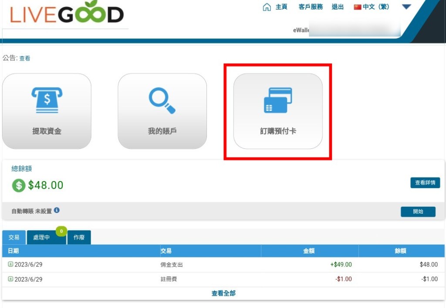Open the blue header dropdown arrow

(406, 7)
